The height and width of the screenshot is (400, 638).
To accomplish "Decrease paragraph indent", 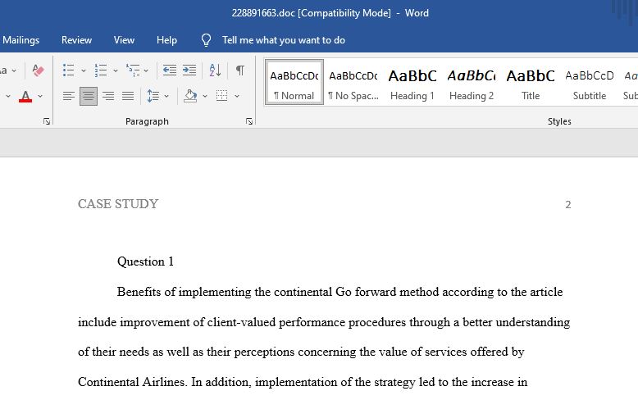I will (x=169, y=70).
